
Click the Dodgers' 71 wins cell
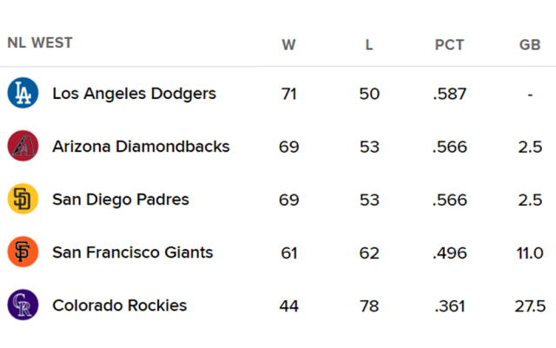click(288, 94)
